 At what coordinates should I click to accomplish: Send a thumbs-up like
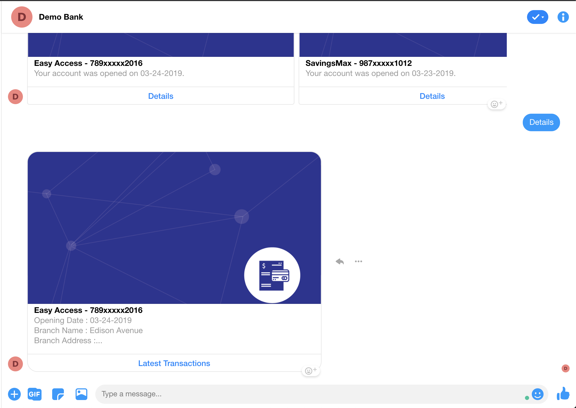563,394
